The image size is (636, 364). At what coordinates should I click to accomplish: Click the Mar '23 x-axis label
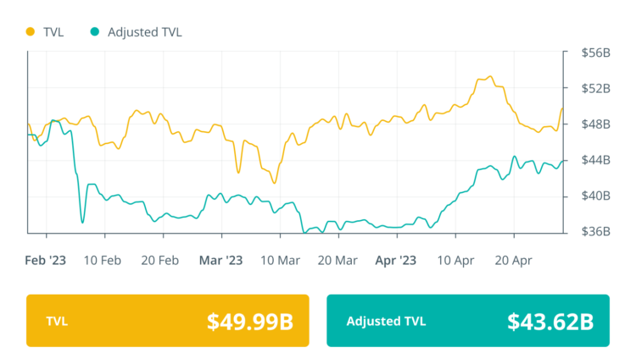pos(220,261)
